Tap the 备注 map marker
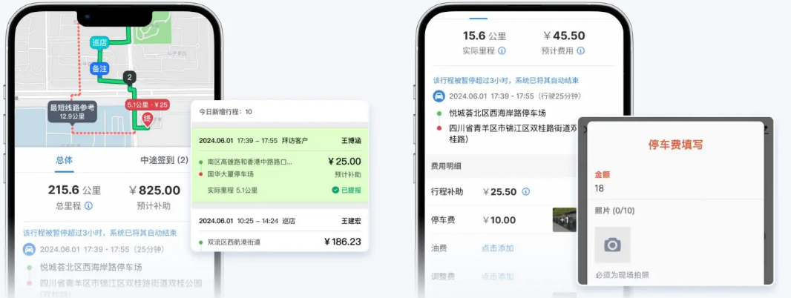Image resolution: width=791 pixels, height=298 pixels. [x=100, y=69]
